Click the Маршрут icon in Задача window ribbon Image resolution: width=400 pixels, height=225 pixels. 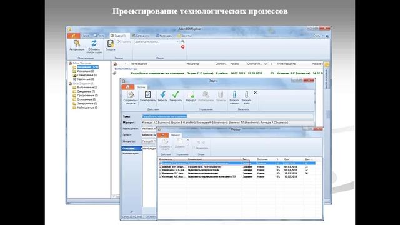tap(191, 94)
